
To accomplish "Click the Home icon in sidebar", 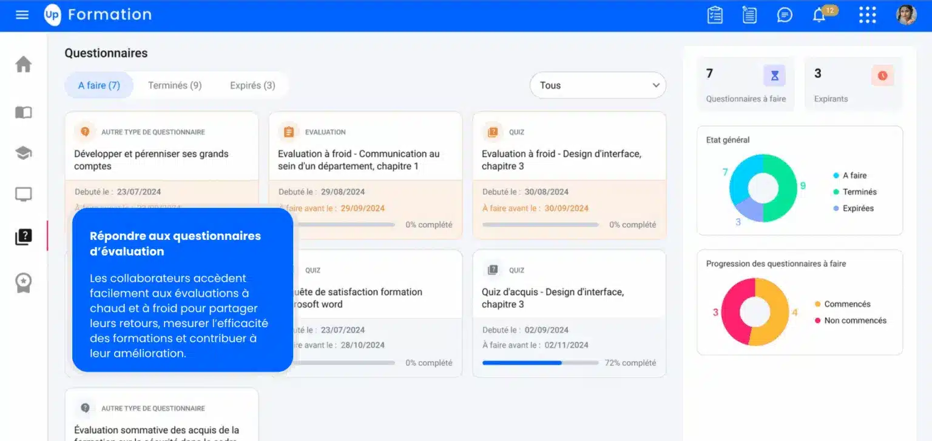I will click(x=23, y=64).
